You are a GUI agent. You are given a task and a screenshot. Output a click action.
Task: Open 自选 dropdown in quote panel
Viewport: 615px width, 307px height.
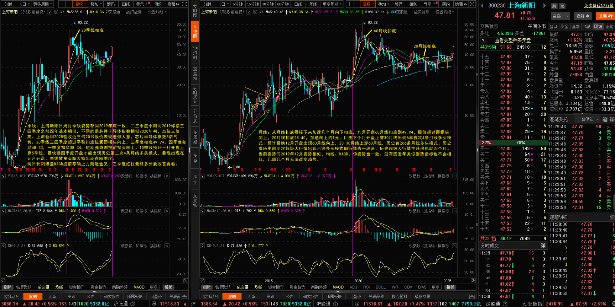560,16
